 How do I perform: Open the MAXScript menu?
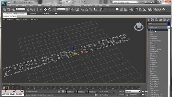pos(99,5)
